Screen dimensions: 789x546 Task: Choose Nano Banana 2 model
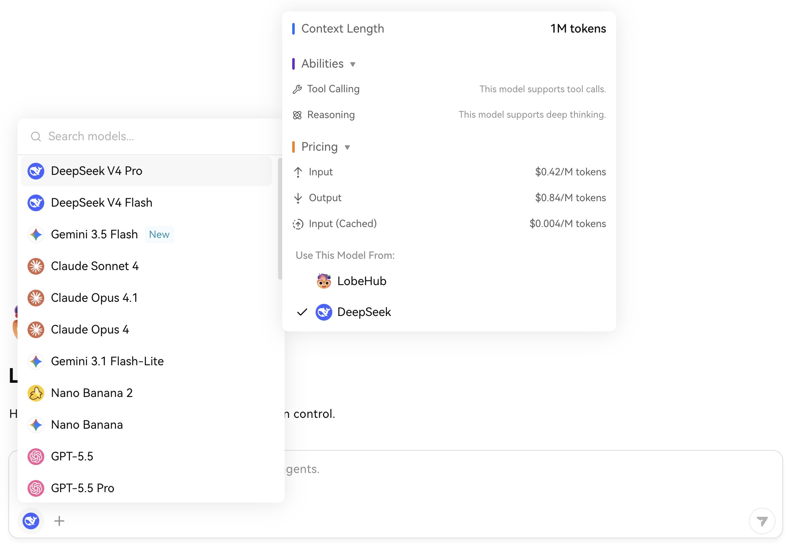147,393
